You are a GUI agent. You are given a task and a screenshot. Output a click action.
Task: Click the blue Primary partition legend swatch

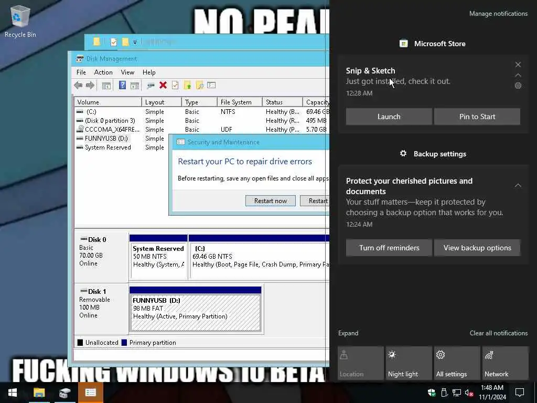(x=124, y=342)
